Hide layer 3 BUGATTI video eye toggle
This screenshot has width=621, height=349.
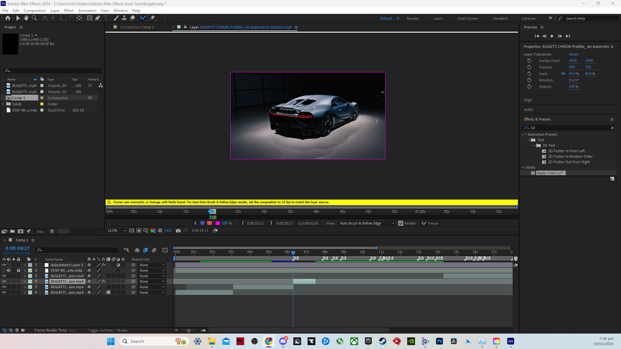tap(4, 276)
